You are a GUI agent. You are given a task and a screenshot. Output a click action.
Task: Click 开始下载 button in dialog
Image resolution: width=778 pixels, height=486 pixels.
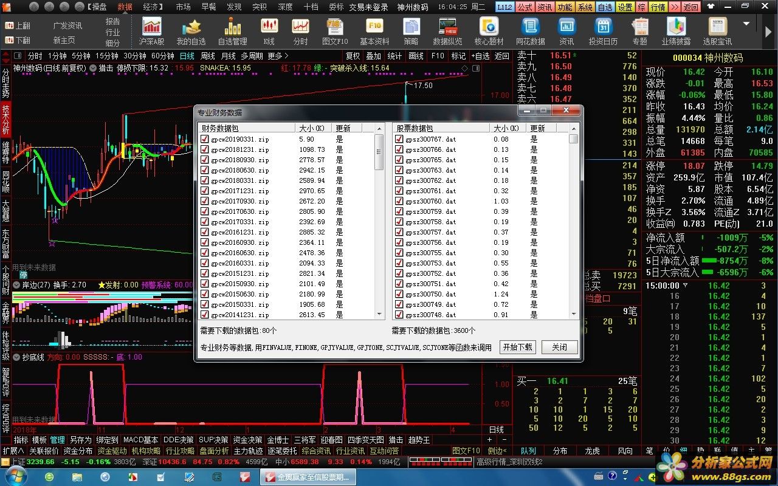517,347
